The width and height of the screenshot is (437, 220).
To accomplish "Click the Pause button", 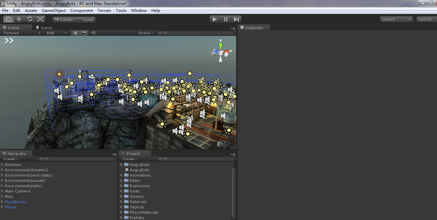I will 226,19.
